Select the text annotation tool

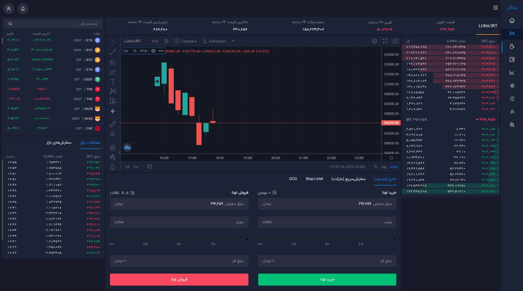click(113, 82)
